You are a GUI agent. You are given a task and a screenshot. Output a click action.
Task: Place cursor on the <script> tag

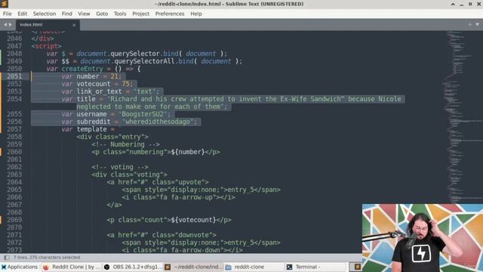[46, 46]
